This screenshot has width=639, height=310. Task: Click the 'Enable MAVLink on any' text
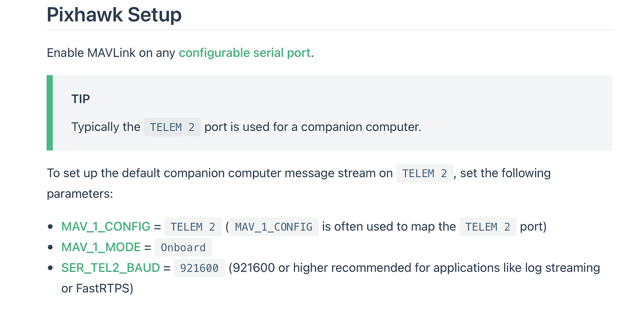pos(111,53)
